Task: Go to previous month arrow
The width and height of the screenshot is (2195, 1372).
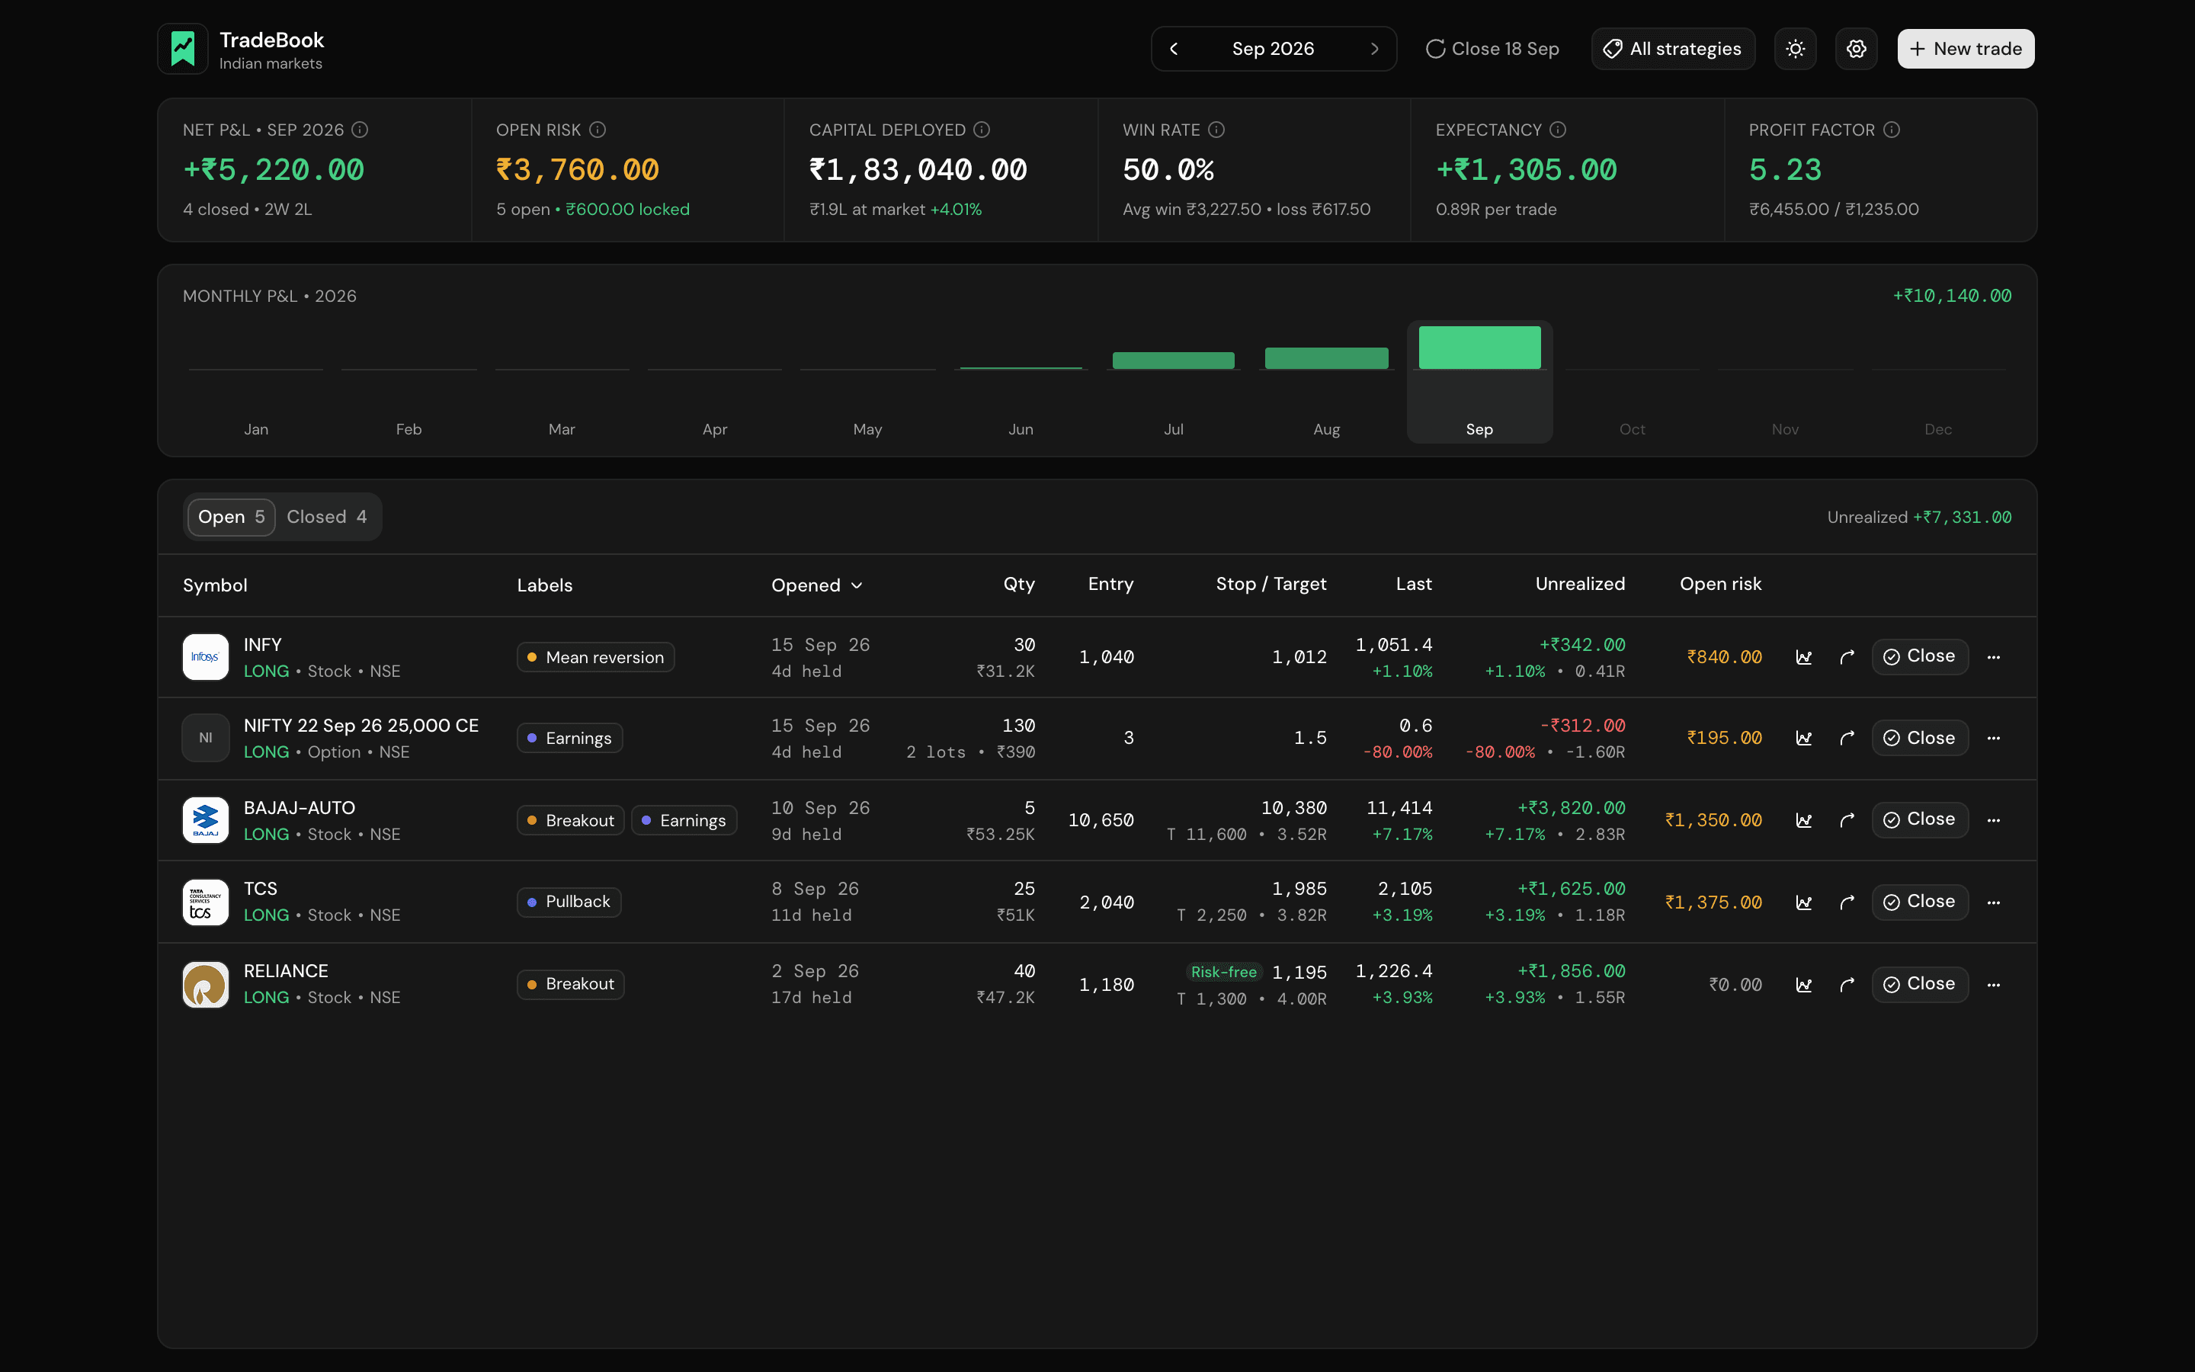Action: 1174,49
